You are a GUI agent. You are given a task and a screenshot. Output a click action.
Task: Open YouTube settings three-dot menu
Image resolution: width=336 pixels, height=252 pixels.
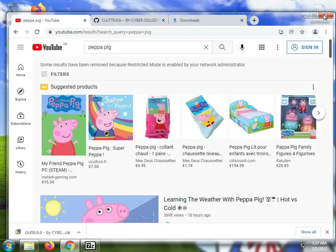pos(277,47)
